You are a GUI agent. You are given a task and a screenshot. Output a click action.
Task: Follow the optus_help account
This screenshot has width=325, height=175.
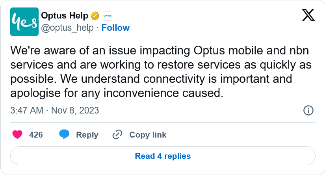pyautogui.click(x=115, y=28)
